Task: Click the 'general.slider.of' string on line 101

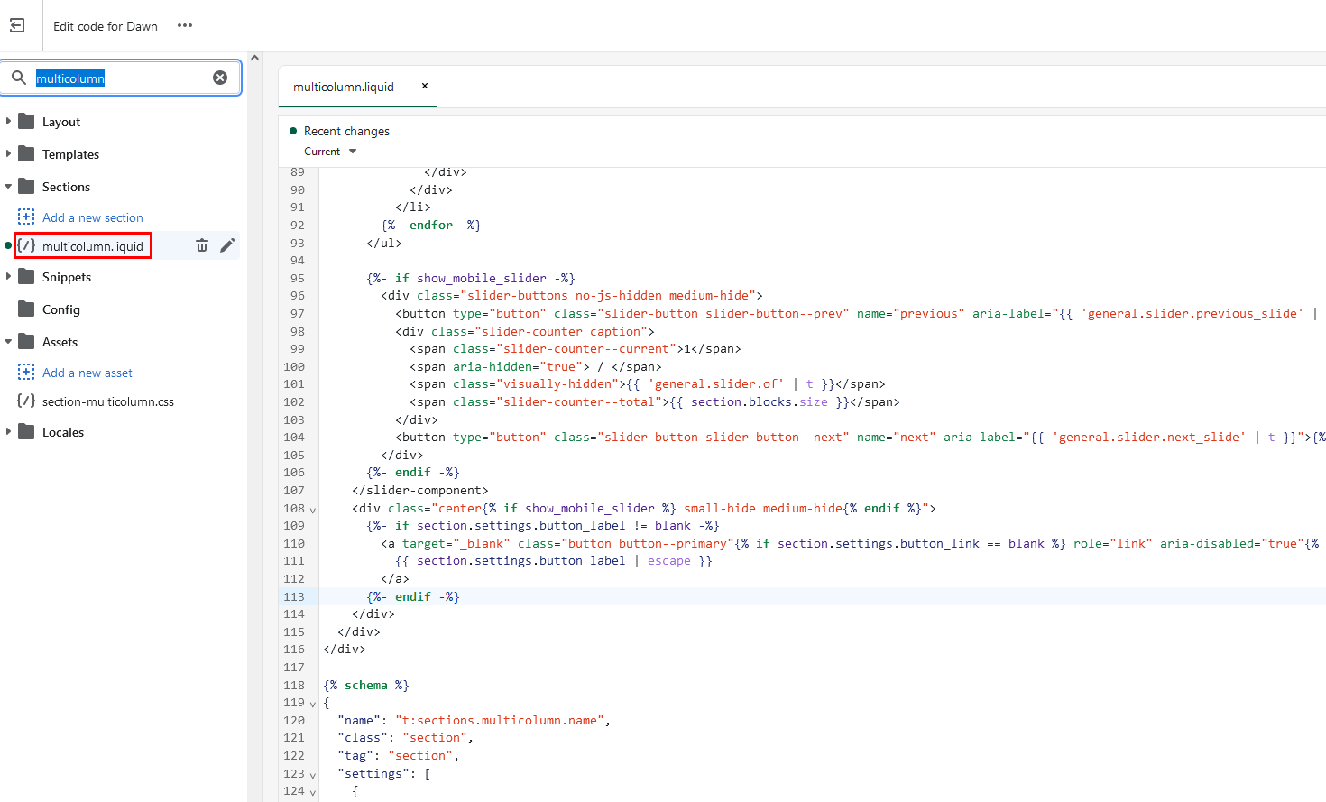Action: click(716, 383)
